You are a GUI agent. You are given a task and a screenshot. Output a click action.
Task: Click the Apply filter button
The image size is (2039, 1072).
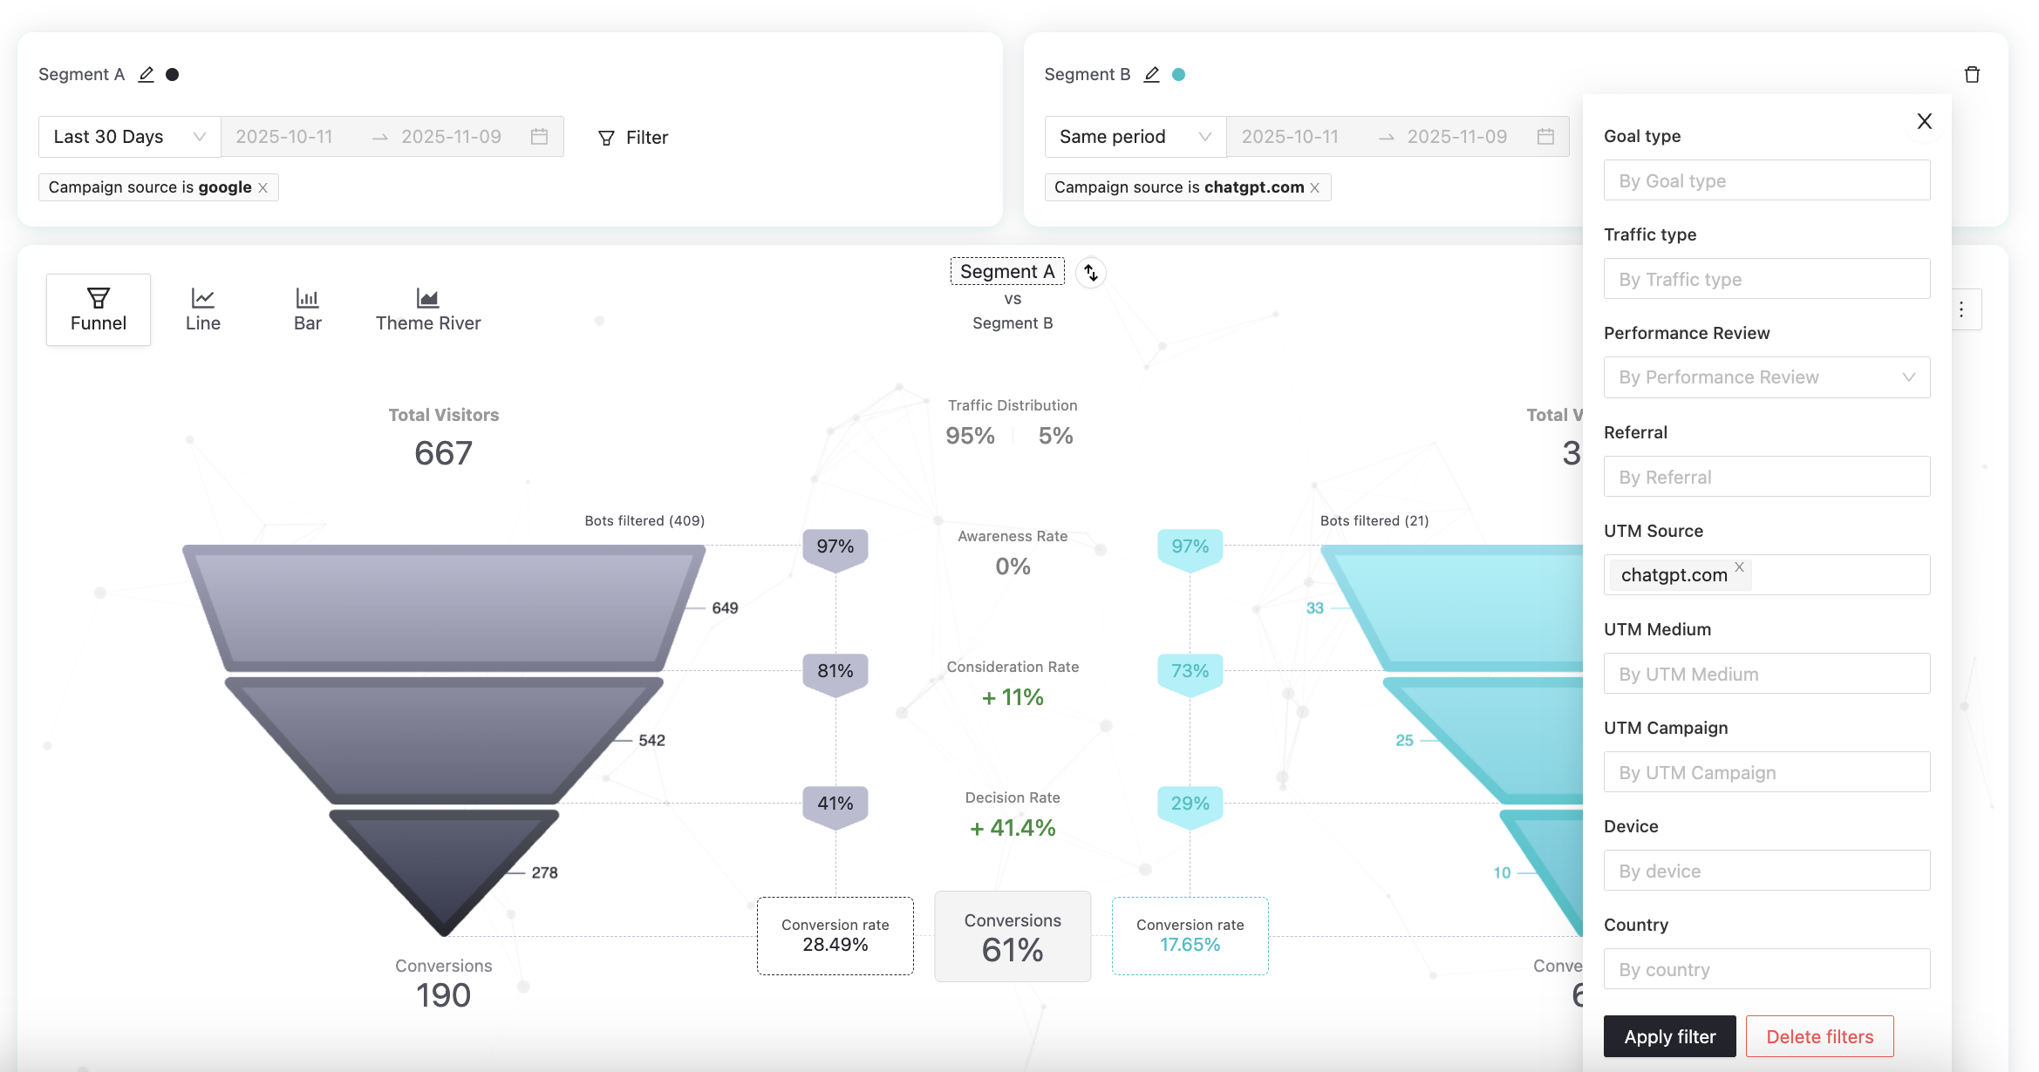(1669, 1036)
